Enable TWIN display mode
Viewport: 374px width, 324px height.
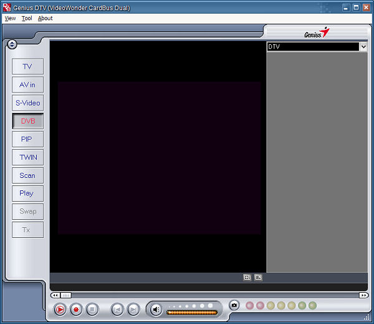[x=27, y=157]
